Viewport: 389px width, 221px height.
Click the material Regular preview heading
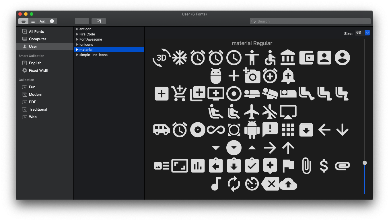click(252, 43)
